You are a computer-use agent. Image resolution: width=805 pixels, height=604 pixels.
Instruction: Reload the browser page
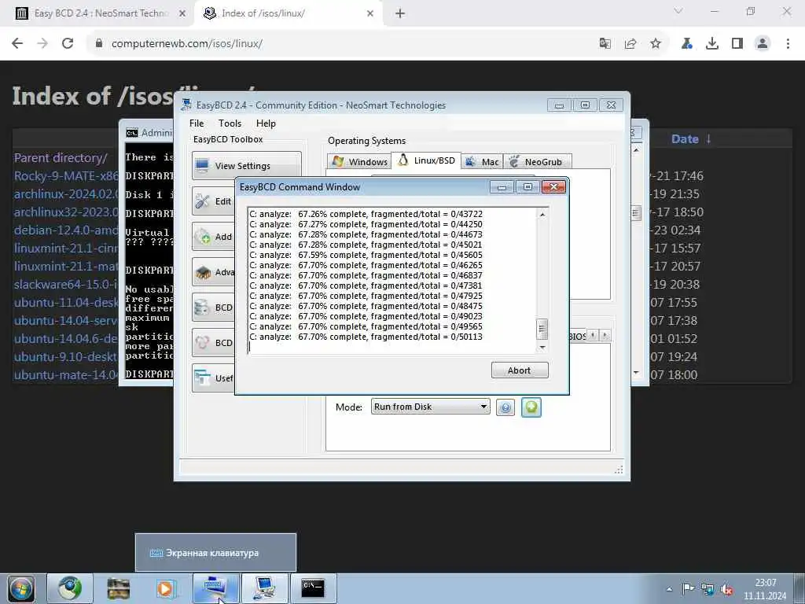pyautogui.click(x=68, y=44)
